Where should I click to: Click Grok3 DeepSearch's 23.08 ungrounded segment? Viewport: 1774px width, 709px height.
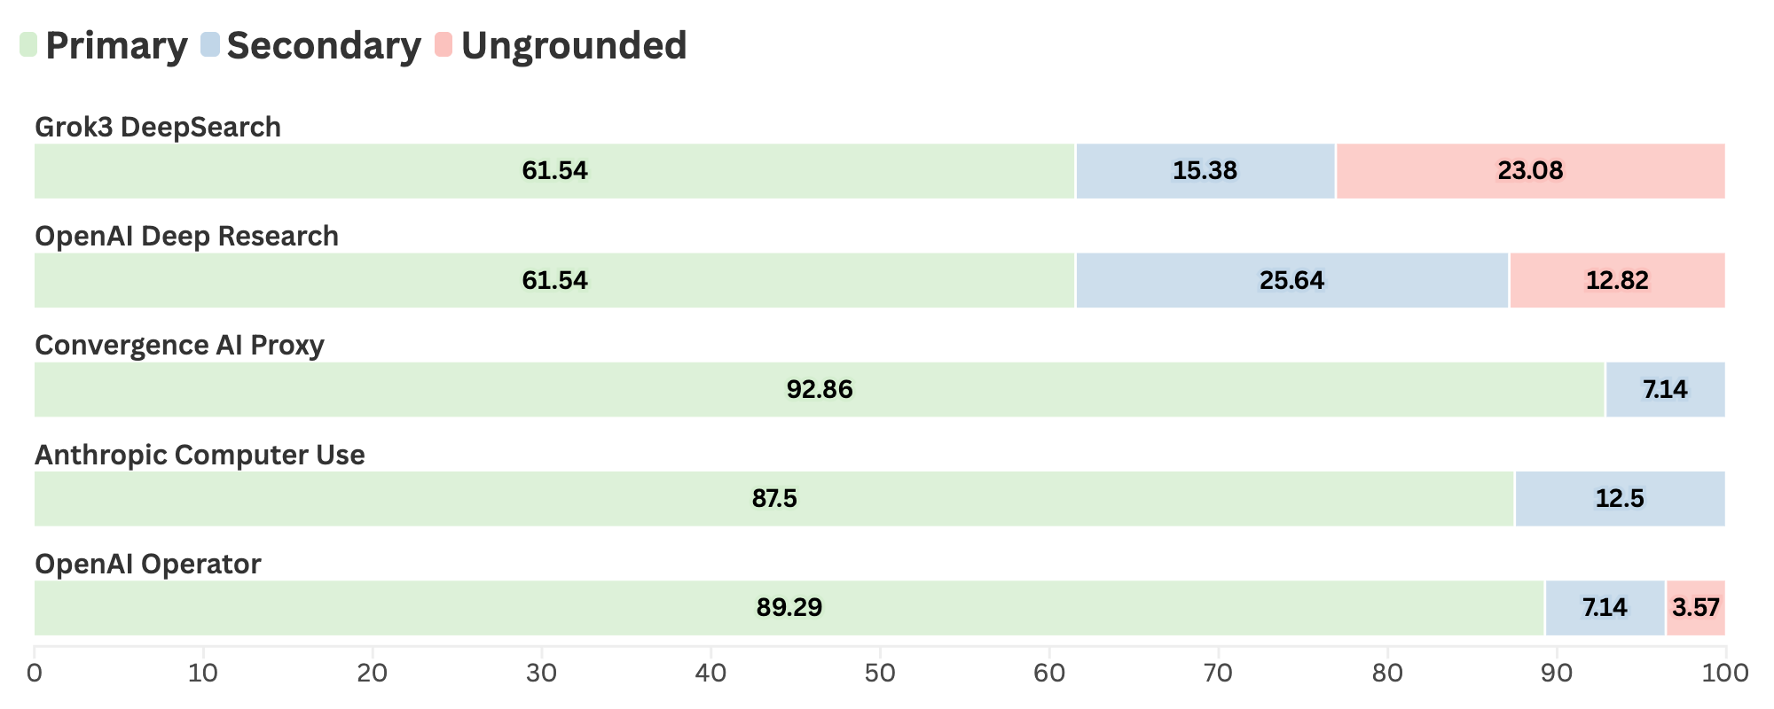point(1530,171)
